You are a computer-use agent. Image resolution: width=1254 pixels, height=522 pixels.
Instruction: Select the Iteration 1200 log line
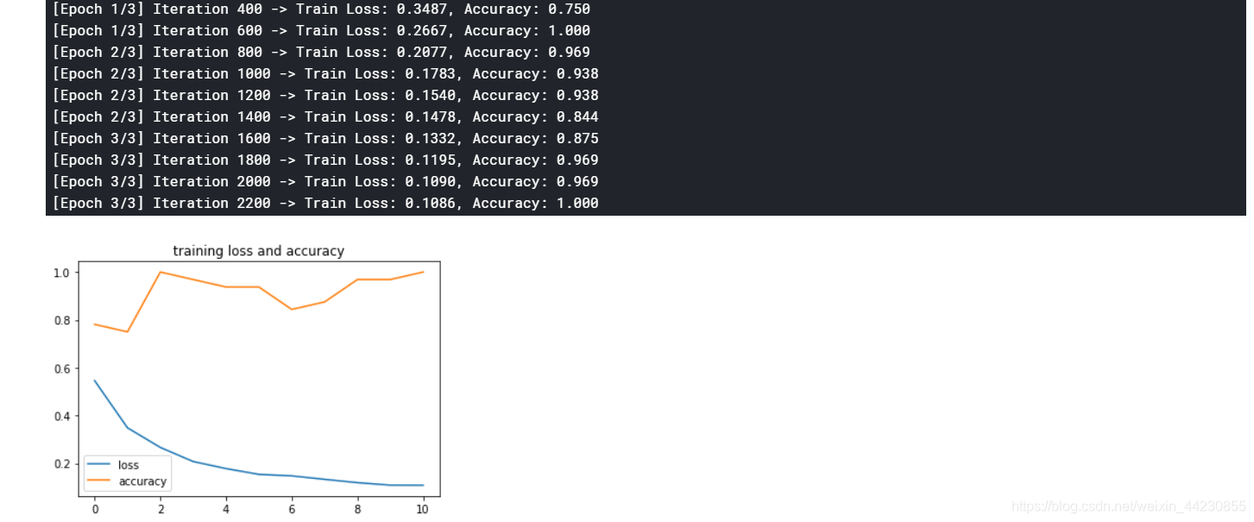325,95
